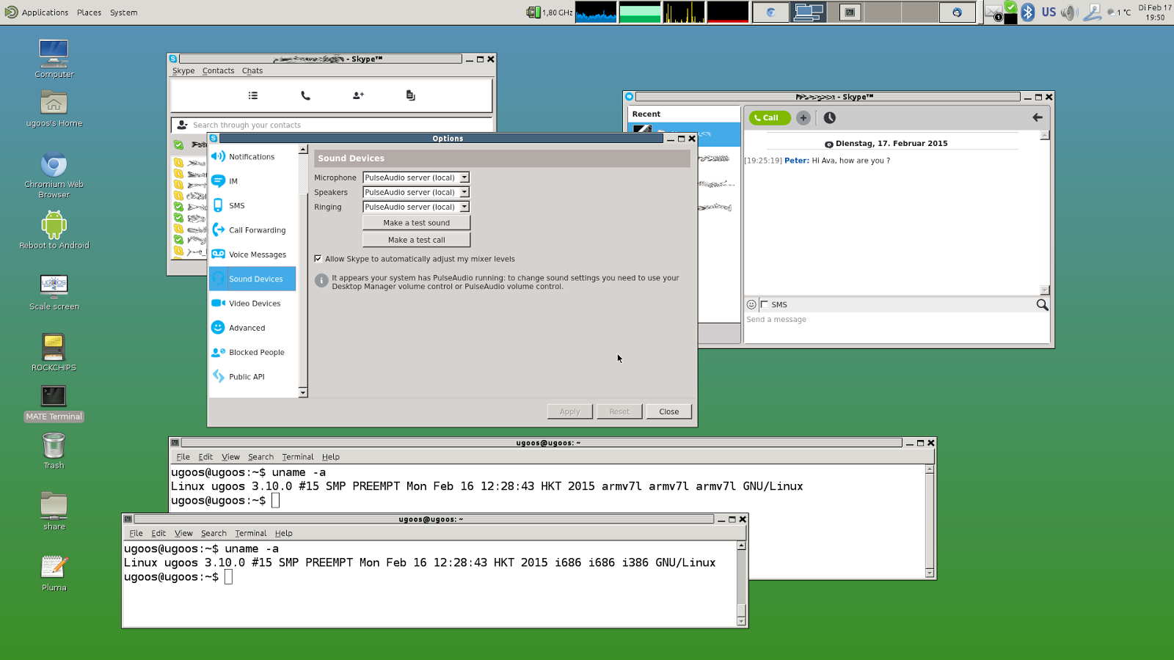Image resolution: width=1174 pixels, height=660 pixels.
Task: Open the Contacts menu in Skype
Action: click(218, 71)
